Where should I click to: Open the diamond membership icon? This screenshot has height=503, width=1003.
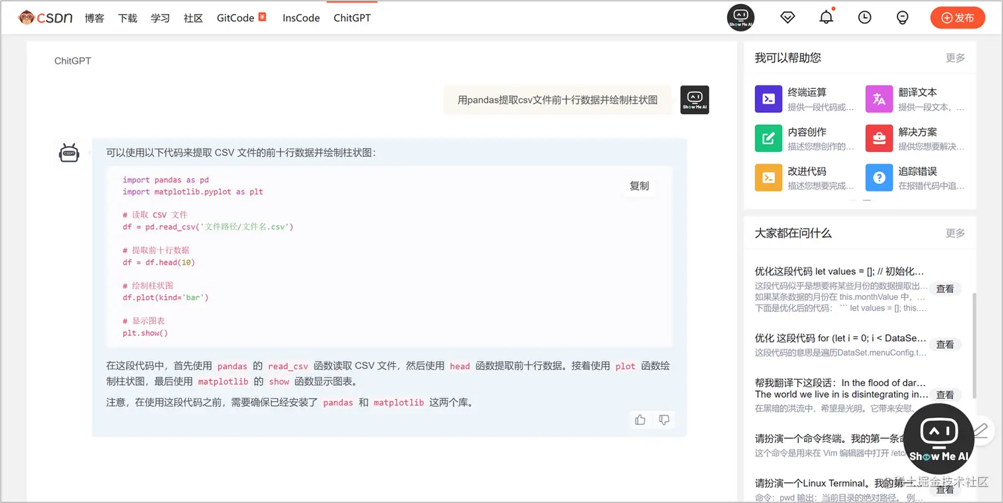[787, 18]
